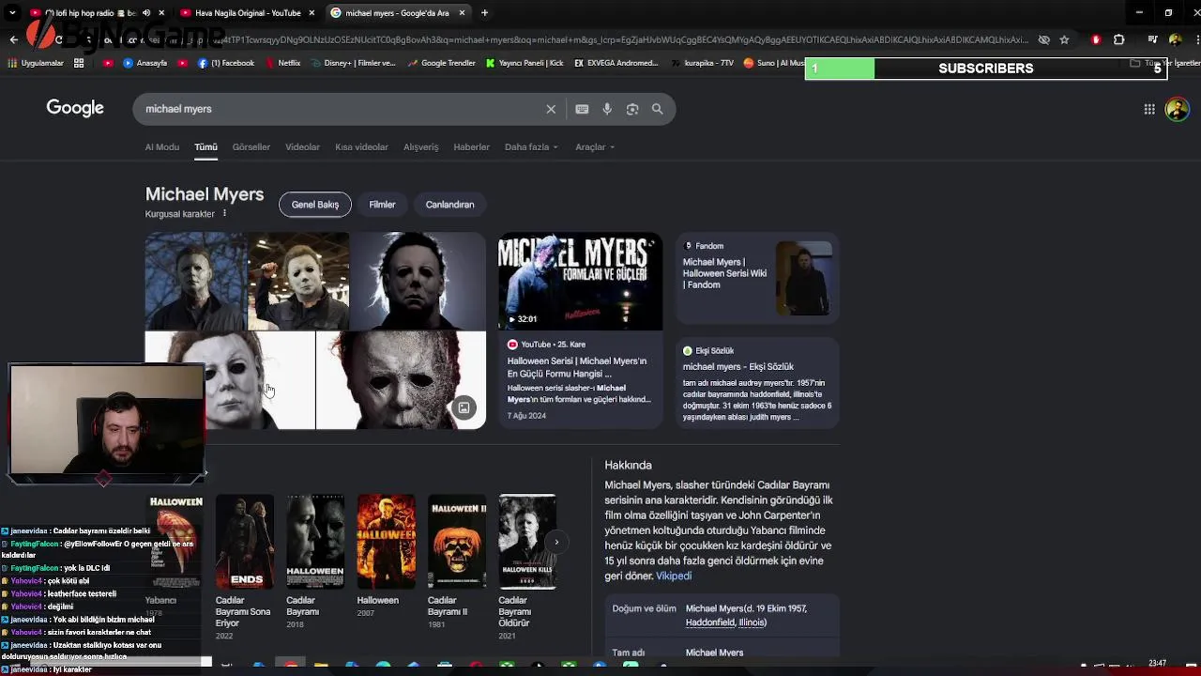The width and height of the screenshot is (1201, 676).
Task: Select the Genel Bakış chip
Action: tap(315, 205)
